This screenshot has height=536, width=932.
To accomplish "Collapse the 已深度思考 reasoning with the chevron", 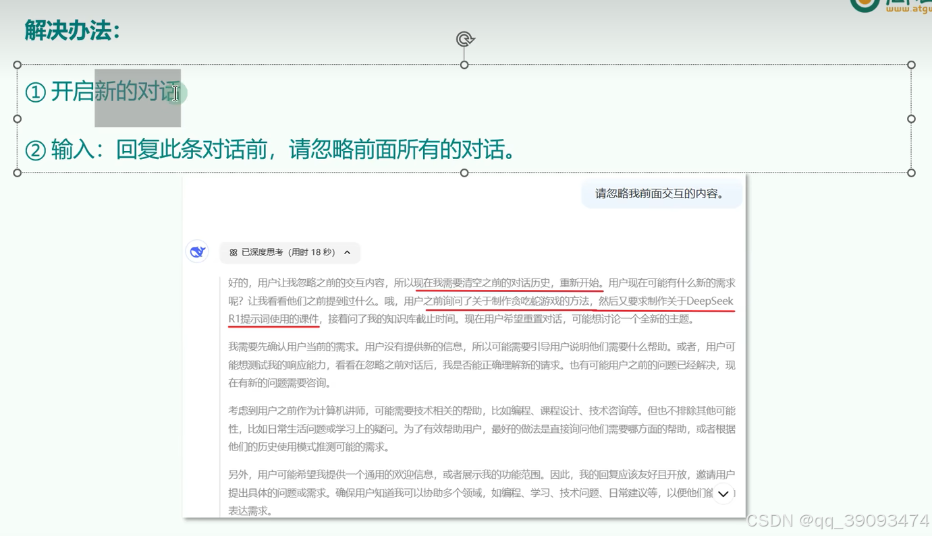I will [x=347, y=252].
